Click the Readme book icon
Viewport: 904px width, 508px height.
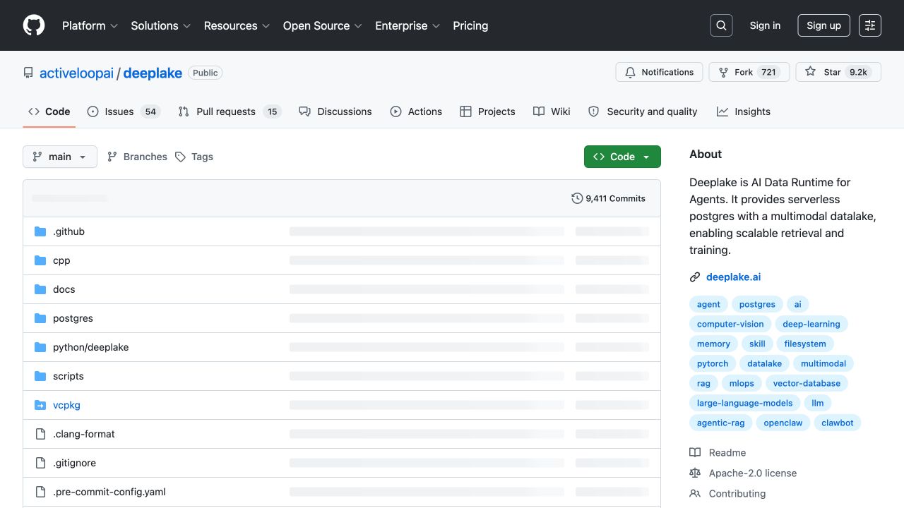point(695,453)
